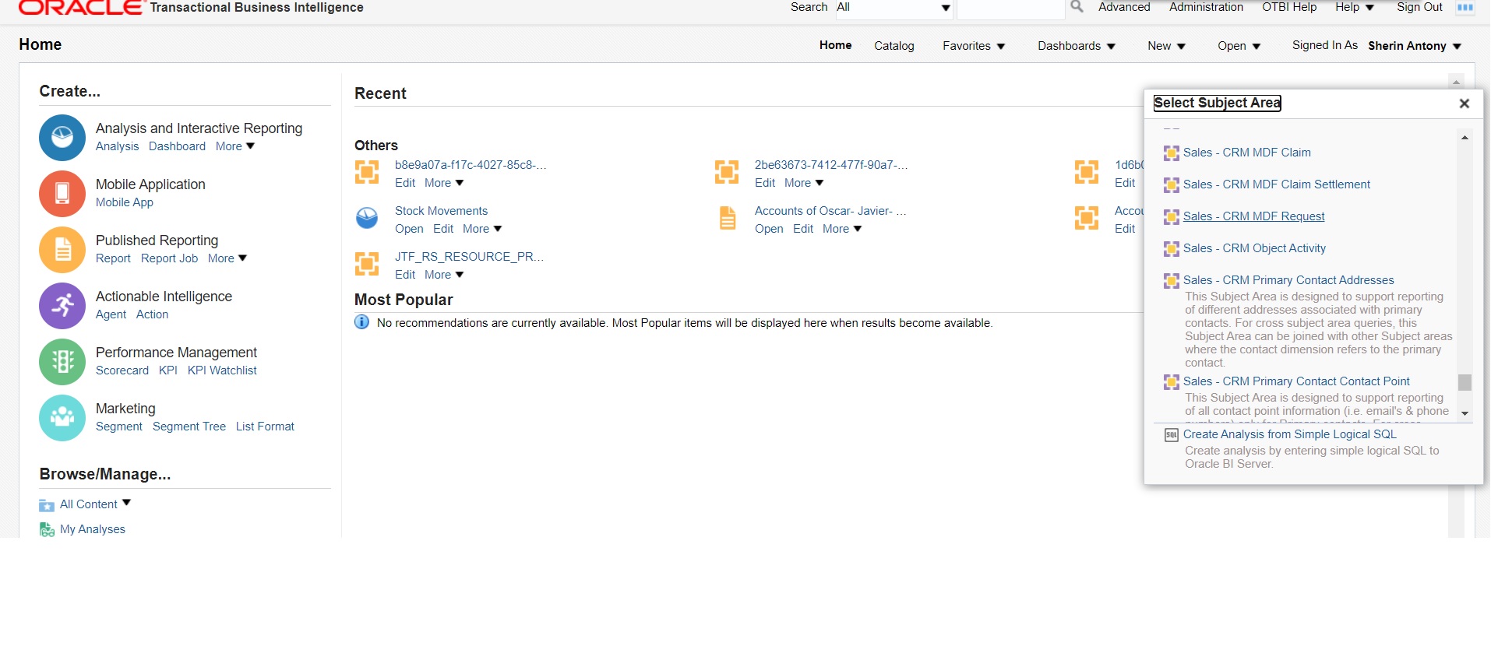Click the CRM Primary Contact Addresses icon
This screenshot has width=1491, height=646.
(1171, 281)
